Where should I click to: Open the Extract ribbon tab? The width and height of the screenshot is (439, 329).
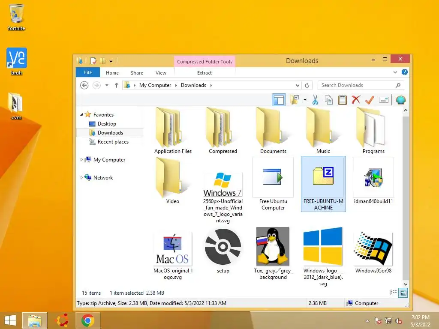[204, 73]
